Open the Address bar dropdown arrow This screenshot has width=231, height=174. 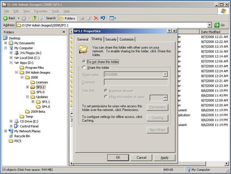click(x=210, y=25)
